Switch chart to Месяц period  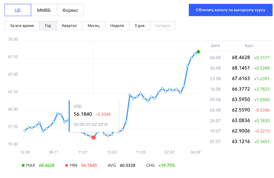93,26
